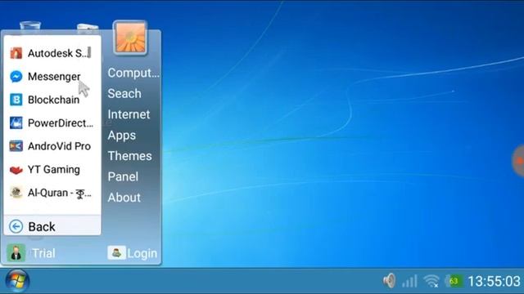Viewport: 524px width, 294px height.
Task: Open Themes from the start menu
Action: point(129,156)
